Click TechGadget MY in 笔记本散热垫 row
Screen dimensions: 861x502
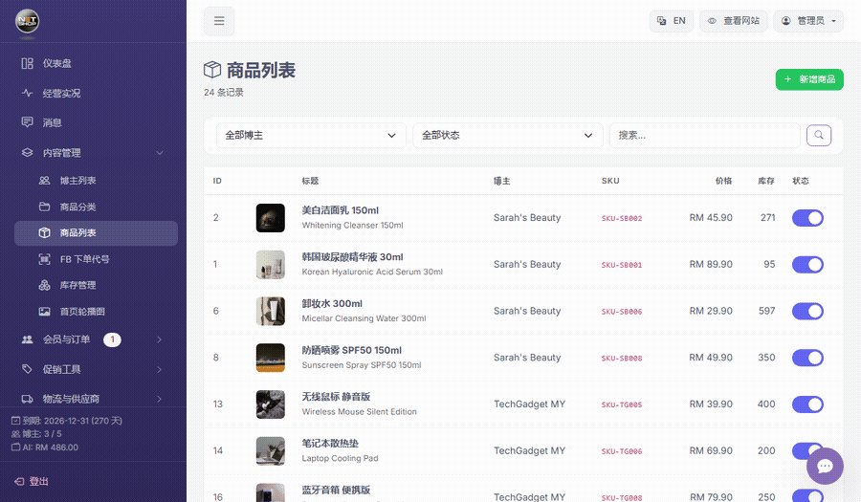click(x=529, y=451)
